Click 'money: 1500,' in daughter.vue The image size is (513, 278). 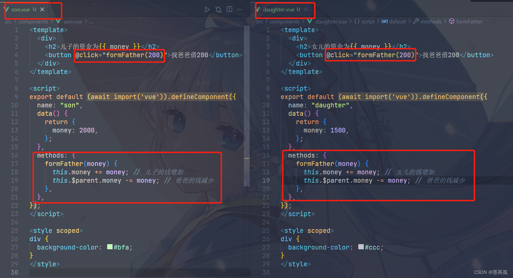point(326,130)
